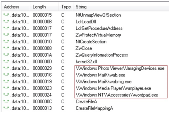Click string icon on CreateFileMappingA row
This screenshot has width=171, height=113.
6,108
